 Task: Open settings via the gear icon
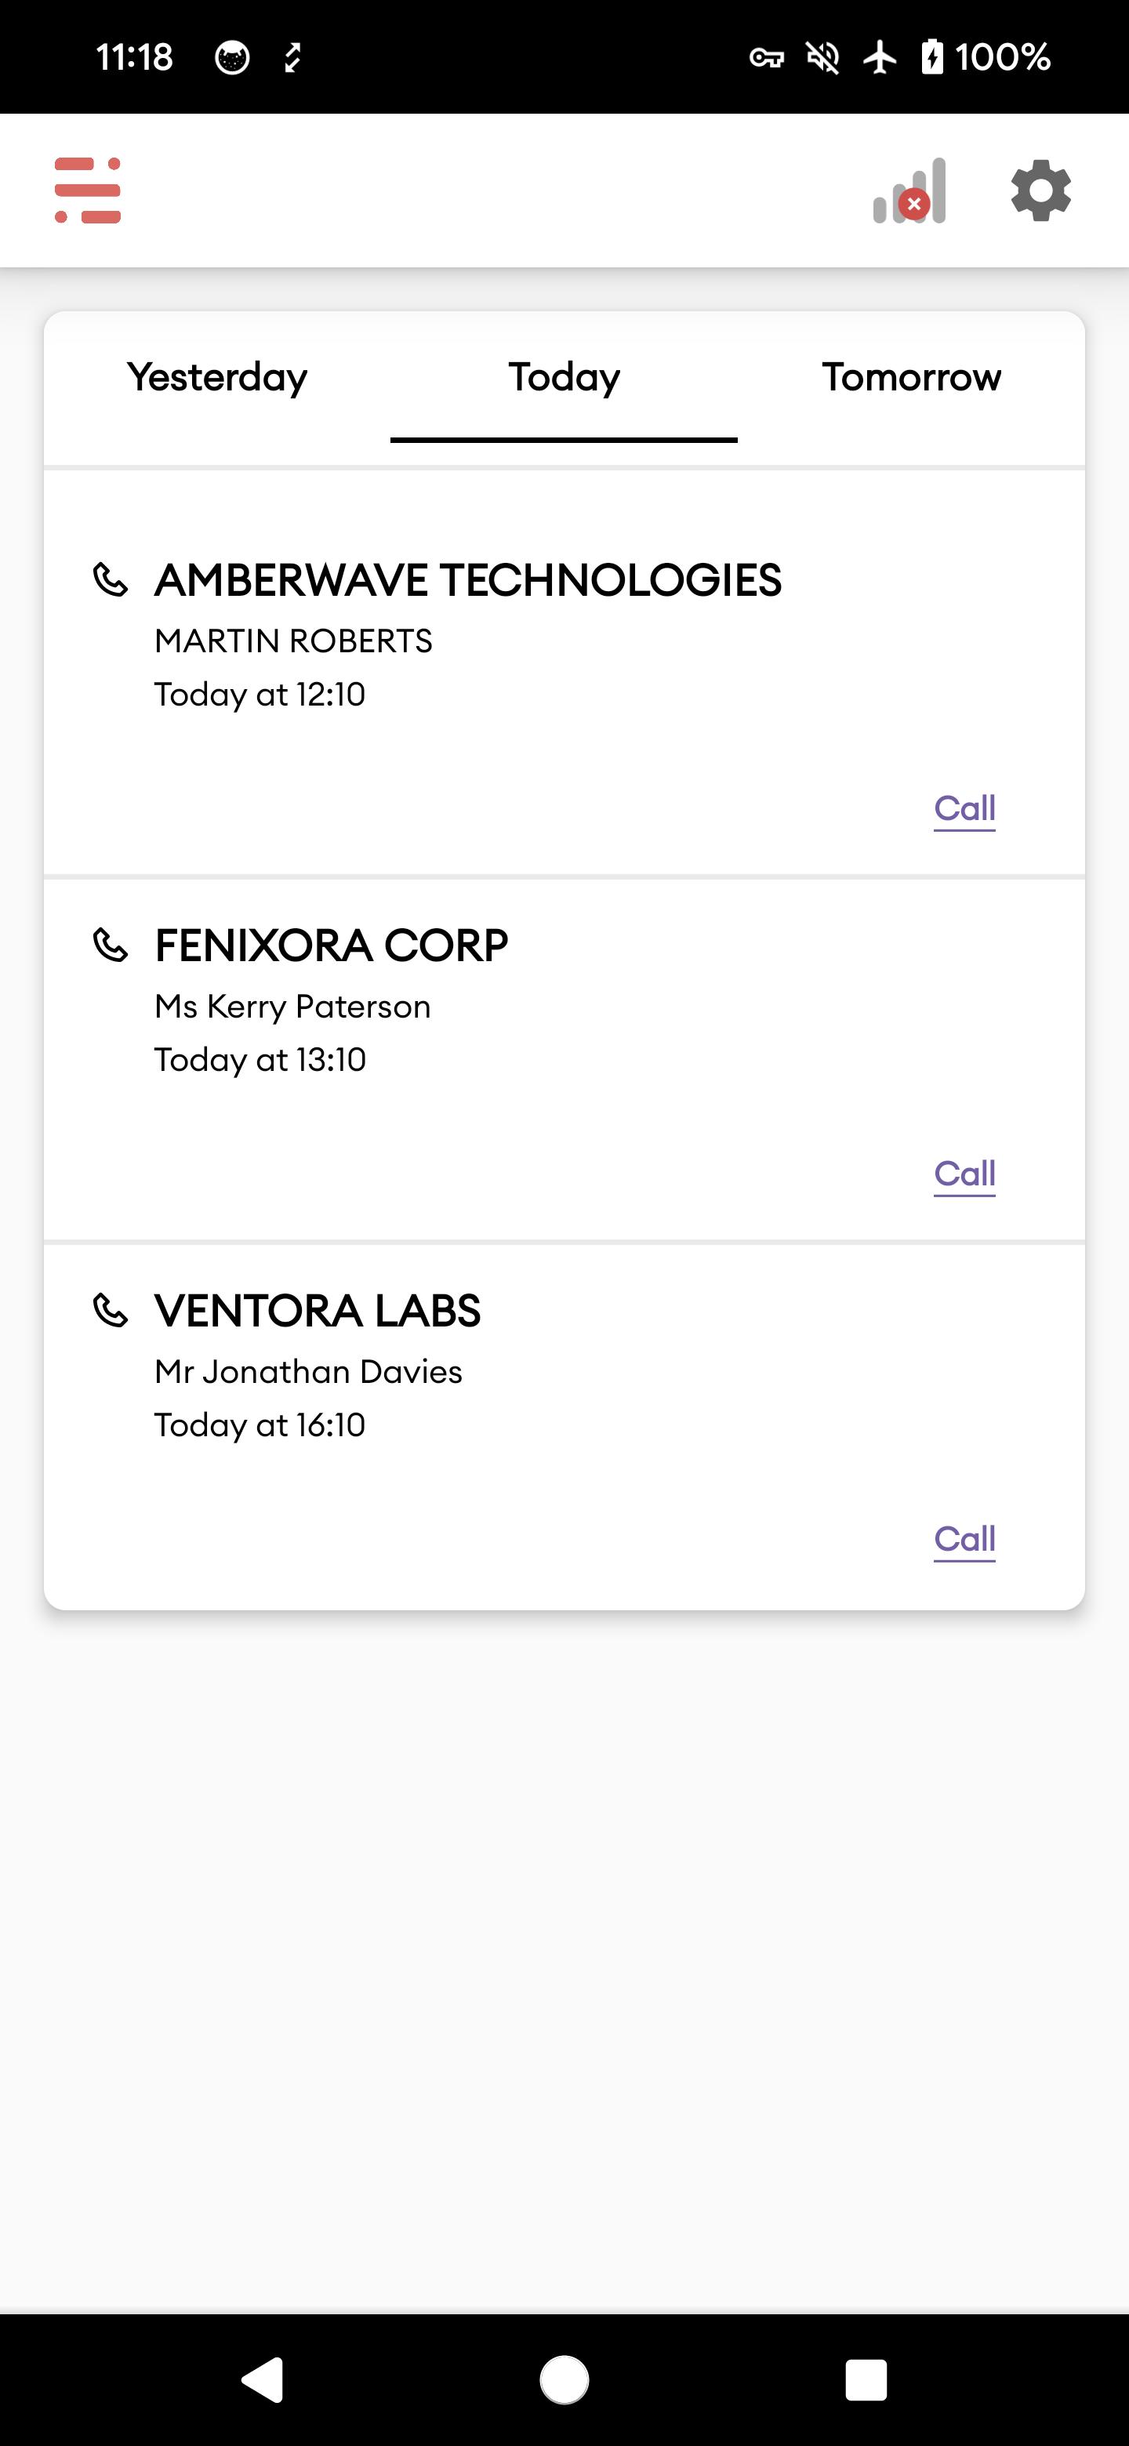pyautogui.click(x=1040, y=190)
